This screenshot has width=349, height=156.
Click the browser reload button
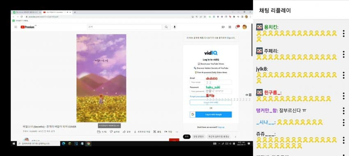click(x=22, y=17)
